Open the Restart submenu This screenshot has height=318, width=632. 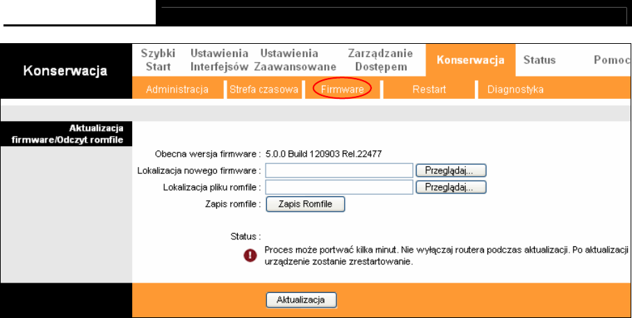pos(429,89)
